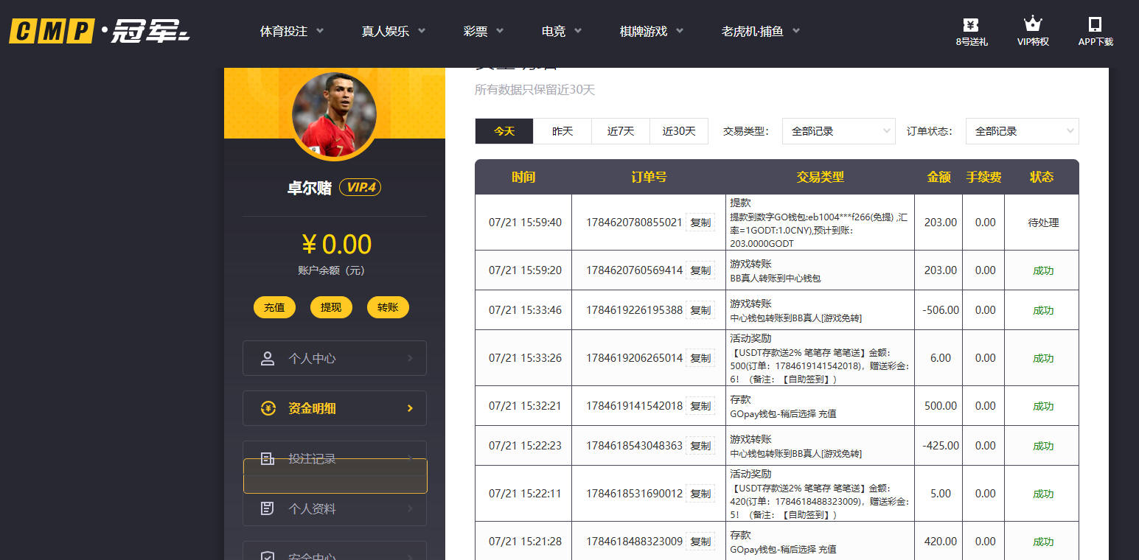Expand the 老虎机·捕鱼 menu
This screenshot has width=1139, height=560.
click(761, 31)
